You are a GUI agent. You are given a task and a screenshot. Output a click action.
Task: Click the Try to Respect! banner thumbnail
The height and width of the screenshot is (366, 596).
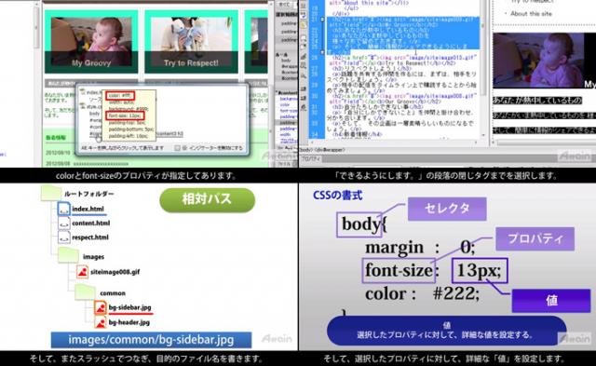pos(191,41)
